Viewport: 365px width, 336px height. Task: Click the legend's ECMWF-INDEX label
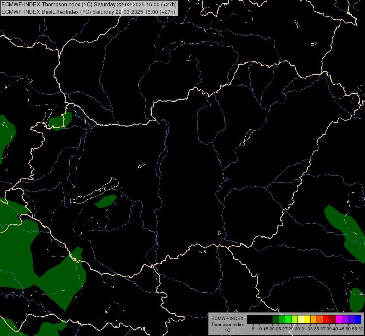coord(227,318)
